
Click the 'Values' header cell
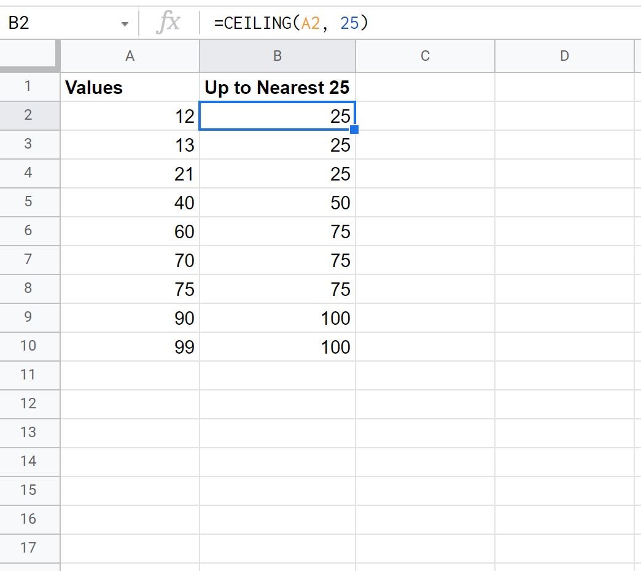[130, 87]
